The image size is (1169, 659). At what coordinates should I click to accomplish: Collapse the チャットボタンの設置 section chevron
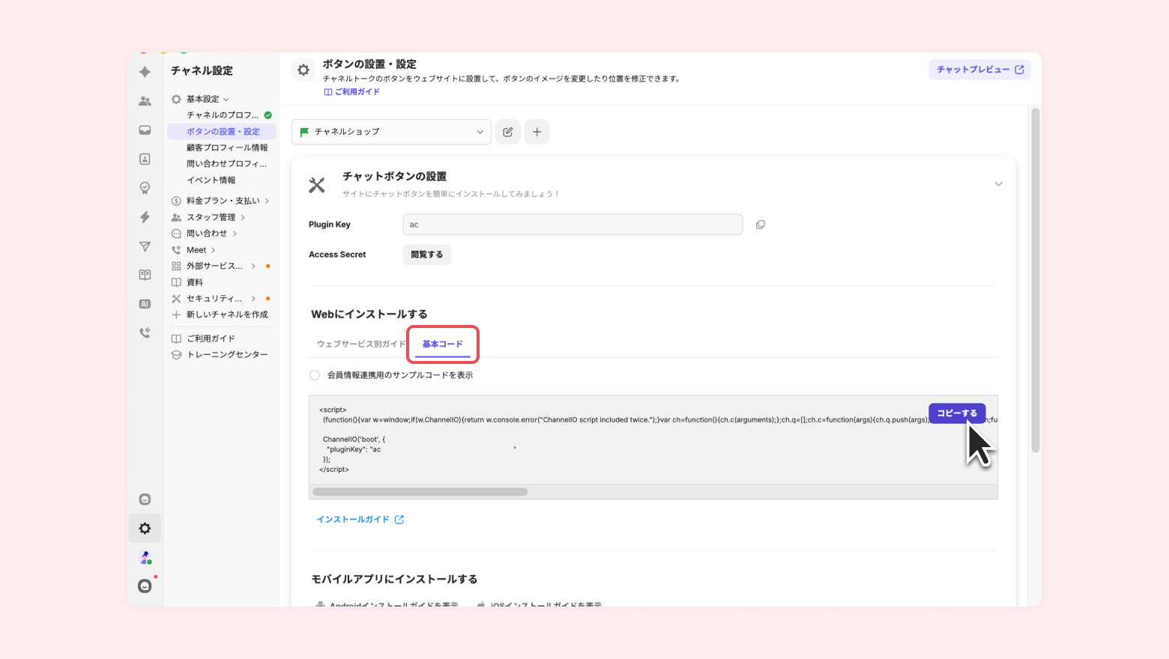pyautogui.click(x=998, y=184)
